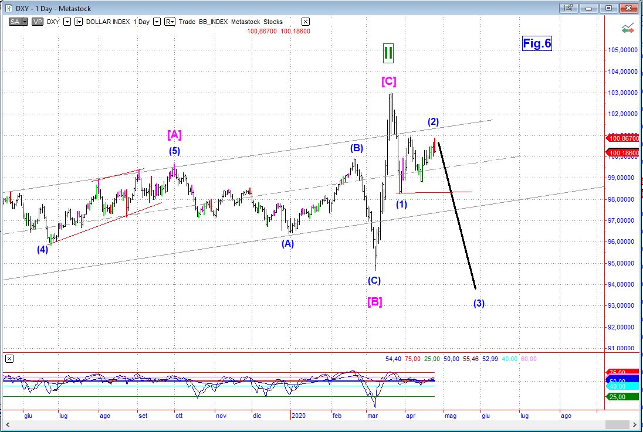Open the I indicator dropdown
Screen dimensions: 643x432
coord(79,22)
